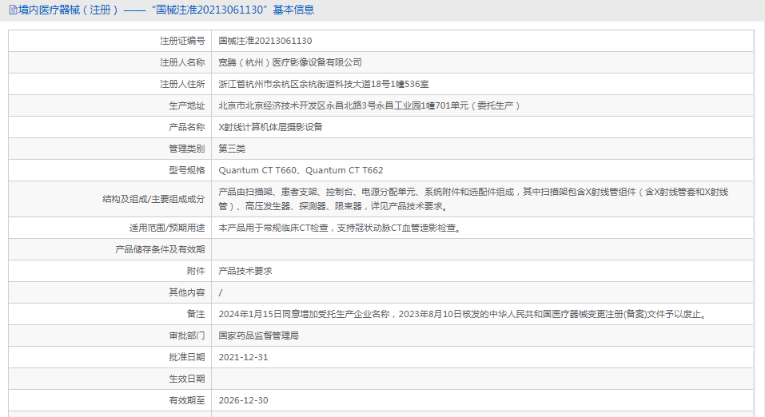
Task: Select approval date 2021-12-31
Action: (244, 357)
